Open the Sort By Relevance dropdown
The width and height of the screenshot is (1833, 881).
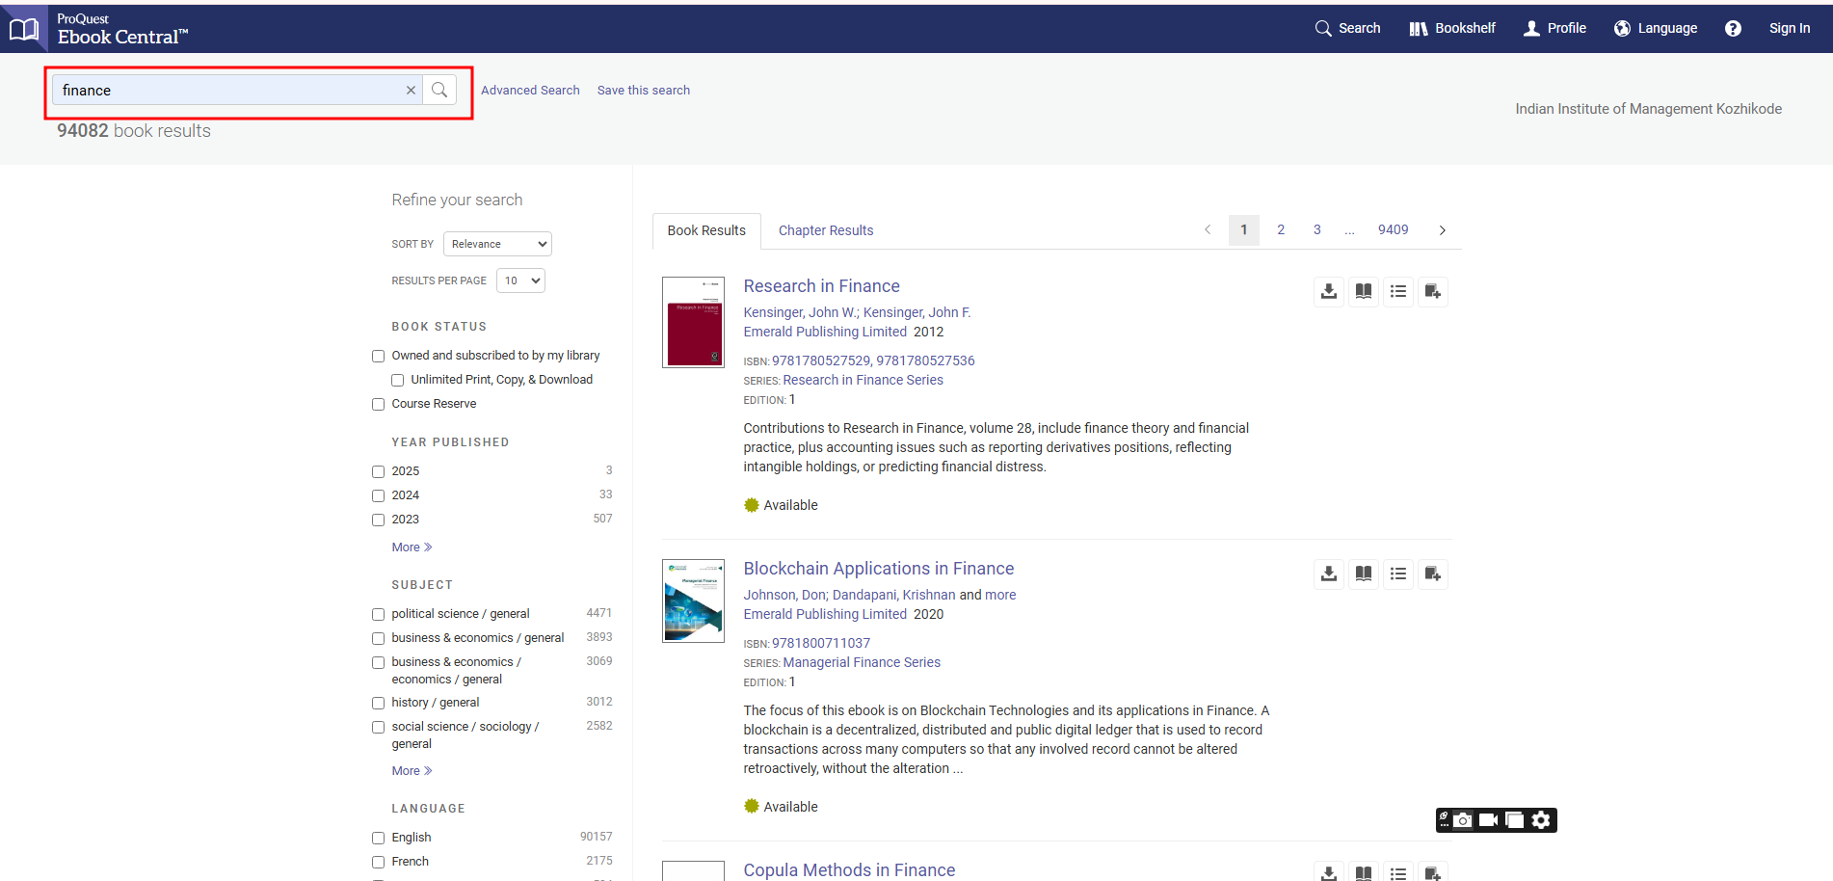click(x=497, y=244)
